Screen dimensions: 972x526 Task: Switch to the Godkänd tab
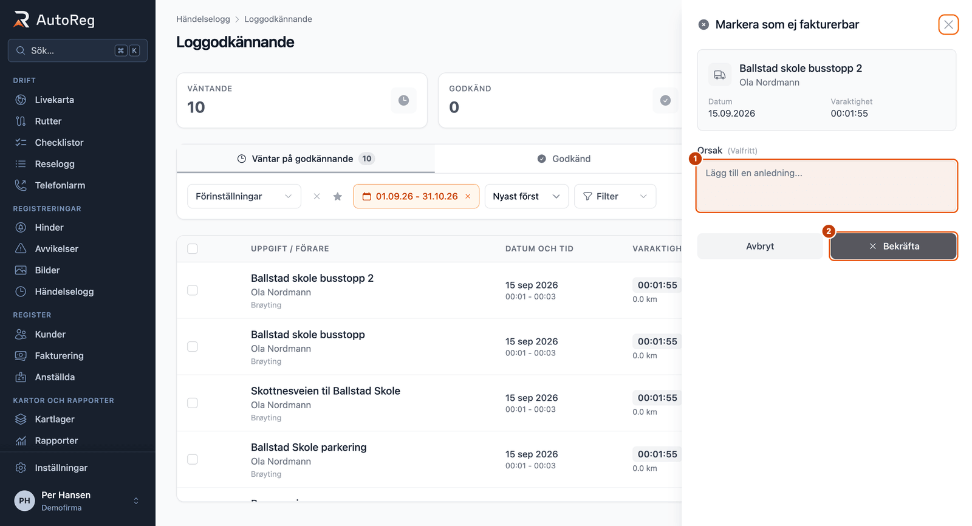pos(564,159)
